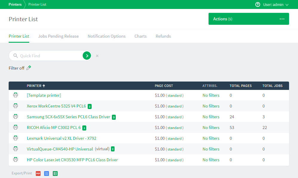Screen dimensions: 298x178
Task: Click the help question mark icon
Action: click(x=258, y=4)
